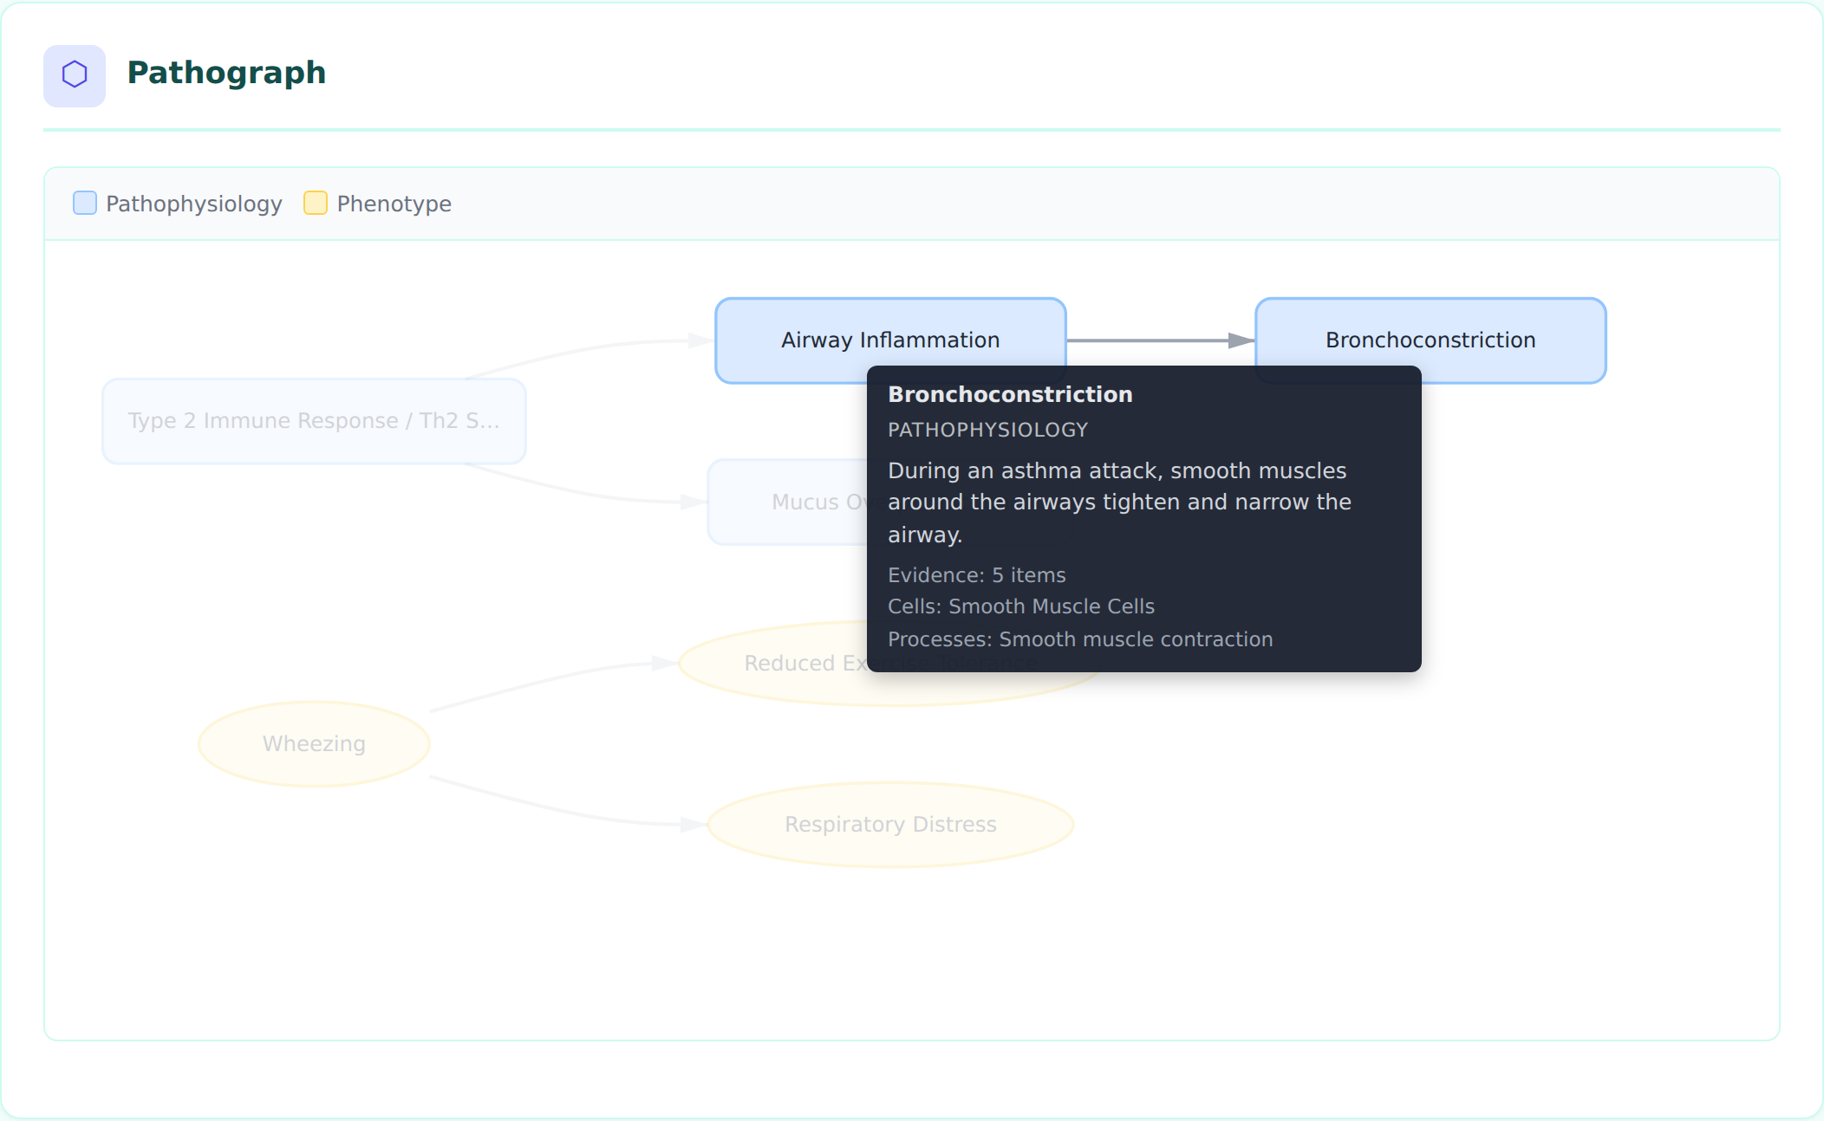Click the Type 2 Immune Response node
The image size is (1824, 1121).
tap(314, 421)
